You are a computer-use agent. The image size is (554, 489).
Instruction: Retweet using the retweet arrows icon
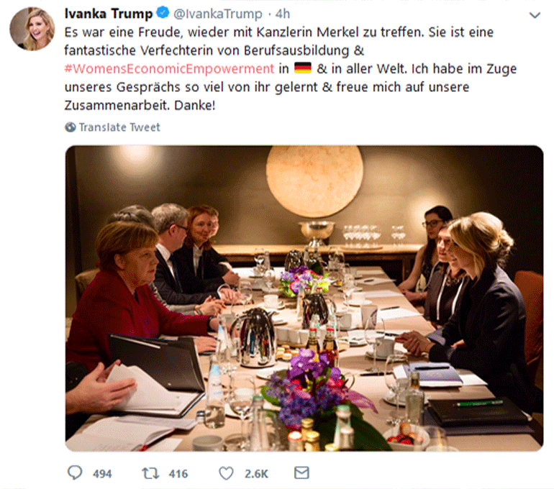(x=150, y=472)
